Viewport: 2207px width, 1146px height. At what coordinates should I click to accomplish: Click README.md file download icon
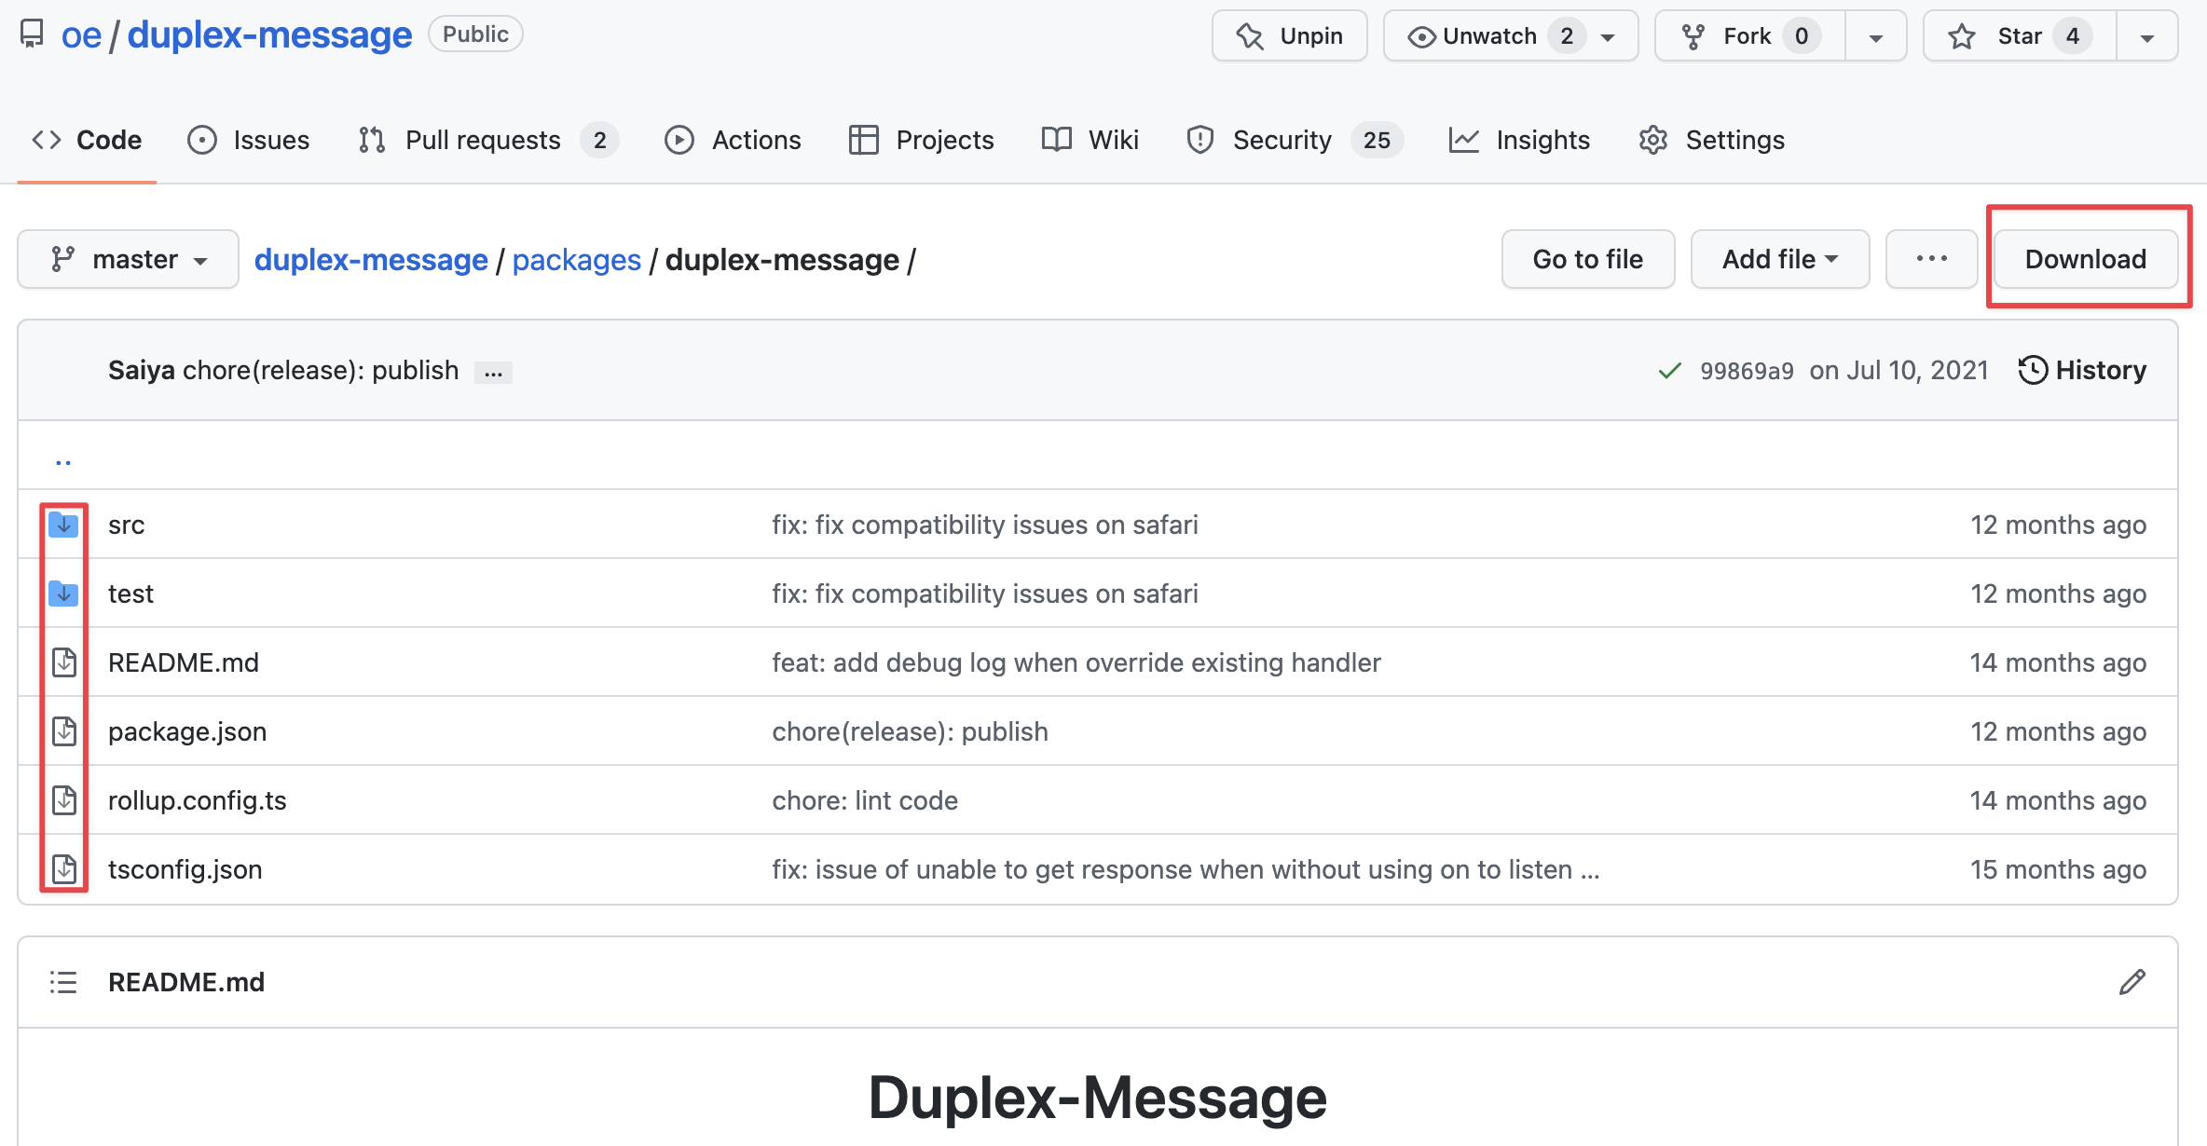63,662
